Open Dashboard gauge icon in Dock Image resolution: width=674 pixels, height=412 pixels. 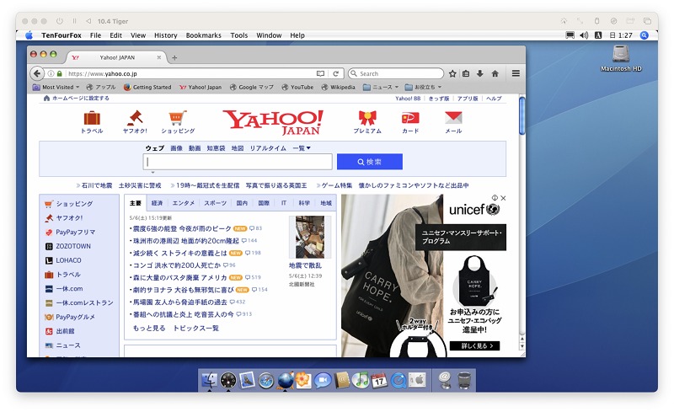tap(228, 380)
